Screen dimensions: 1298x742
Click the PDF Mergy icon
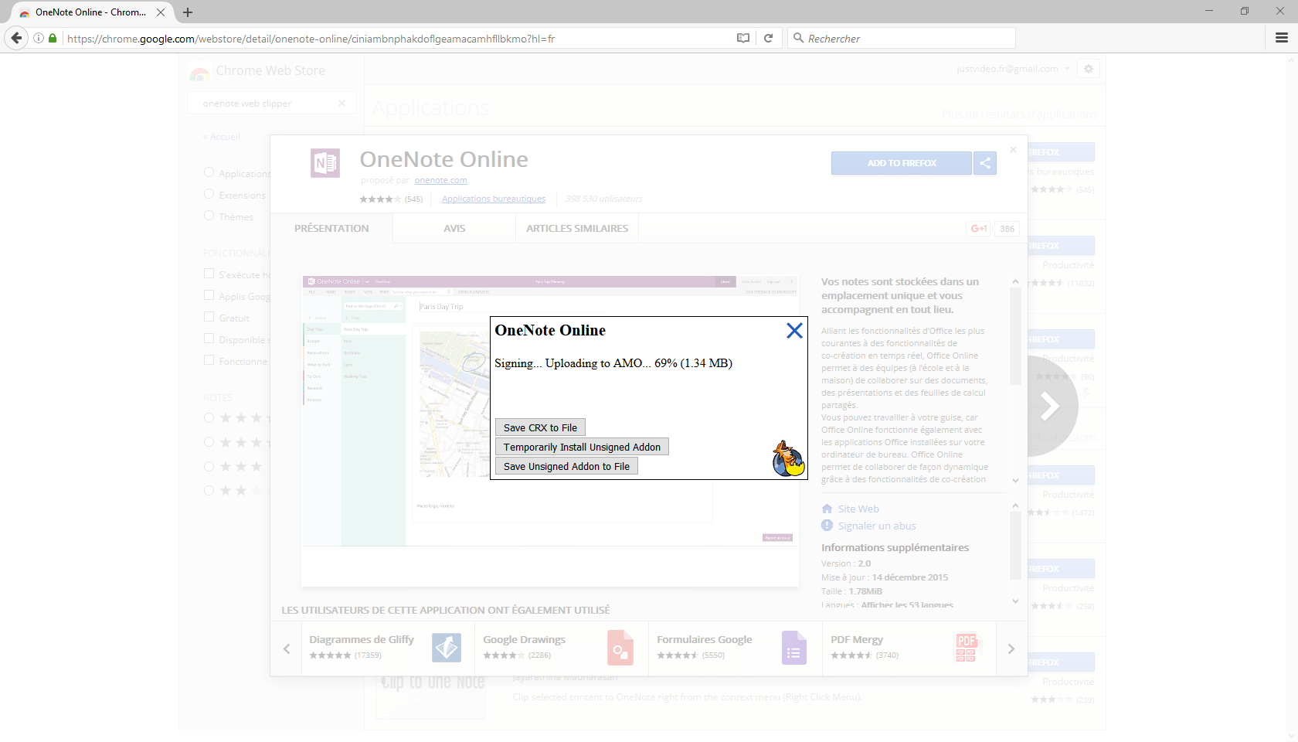967,648
